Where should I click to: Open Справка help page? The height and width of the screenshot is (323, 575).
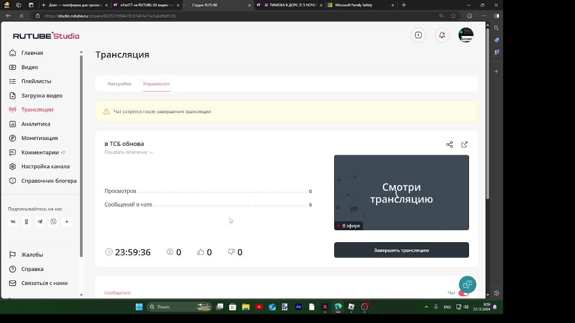pyautogui.click(x=27, y=269)
